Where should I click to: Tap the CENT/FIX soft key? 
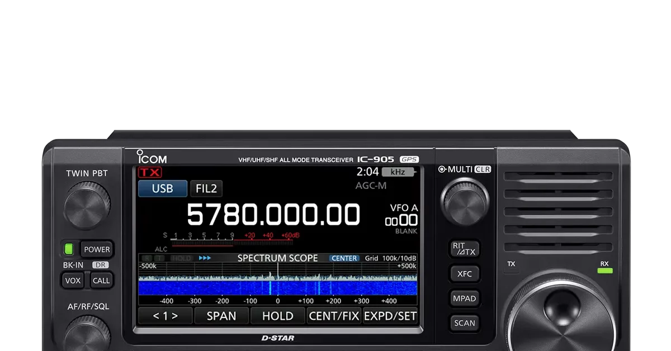tap(334, 316)
